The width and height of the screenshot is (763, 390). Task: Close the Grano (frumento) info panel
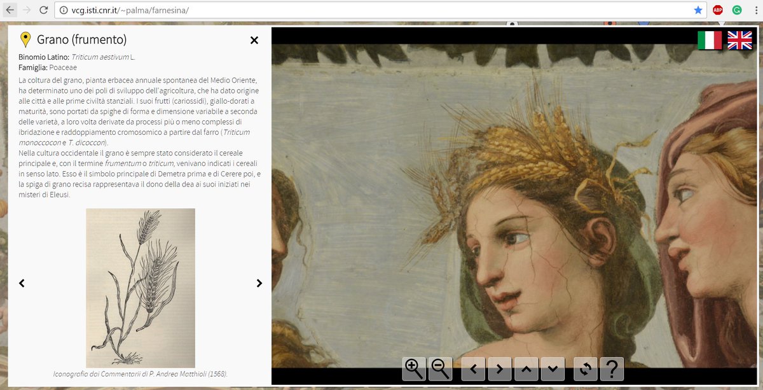pyautogui.click(x=254, y=40)
